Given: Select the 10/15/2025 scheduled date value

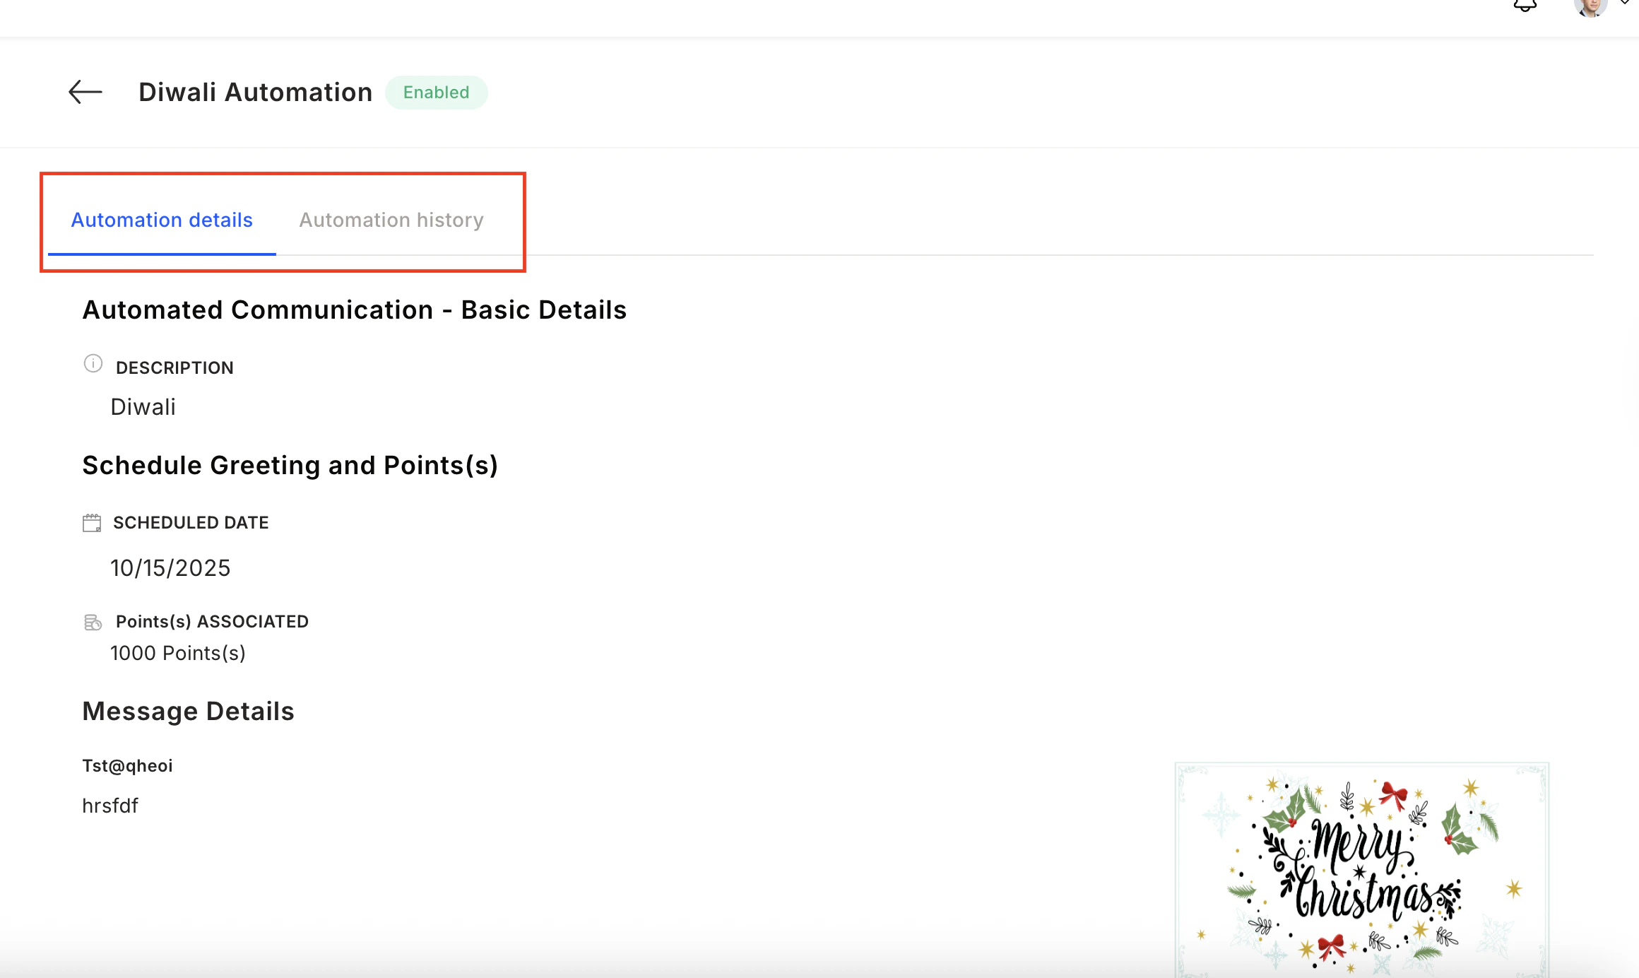Looking at the screenshot, I should (x=171, y=568).
